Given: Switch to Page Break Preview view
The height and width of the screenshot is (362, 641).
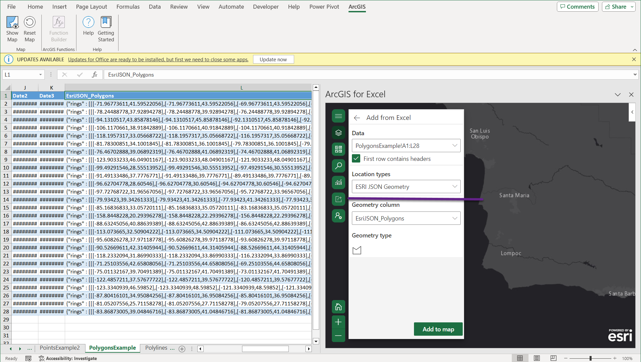Looking at the screenshot, I should [553, 358].
